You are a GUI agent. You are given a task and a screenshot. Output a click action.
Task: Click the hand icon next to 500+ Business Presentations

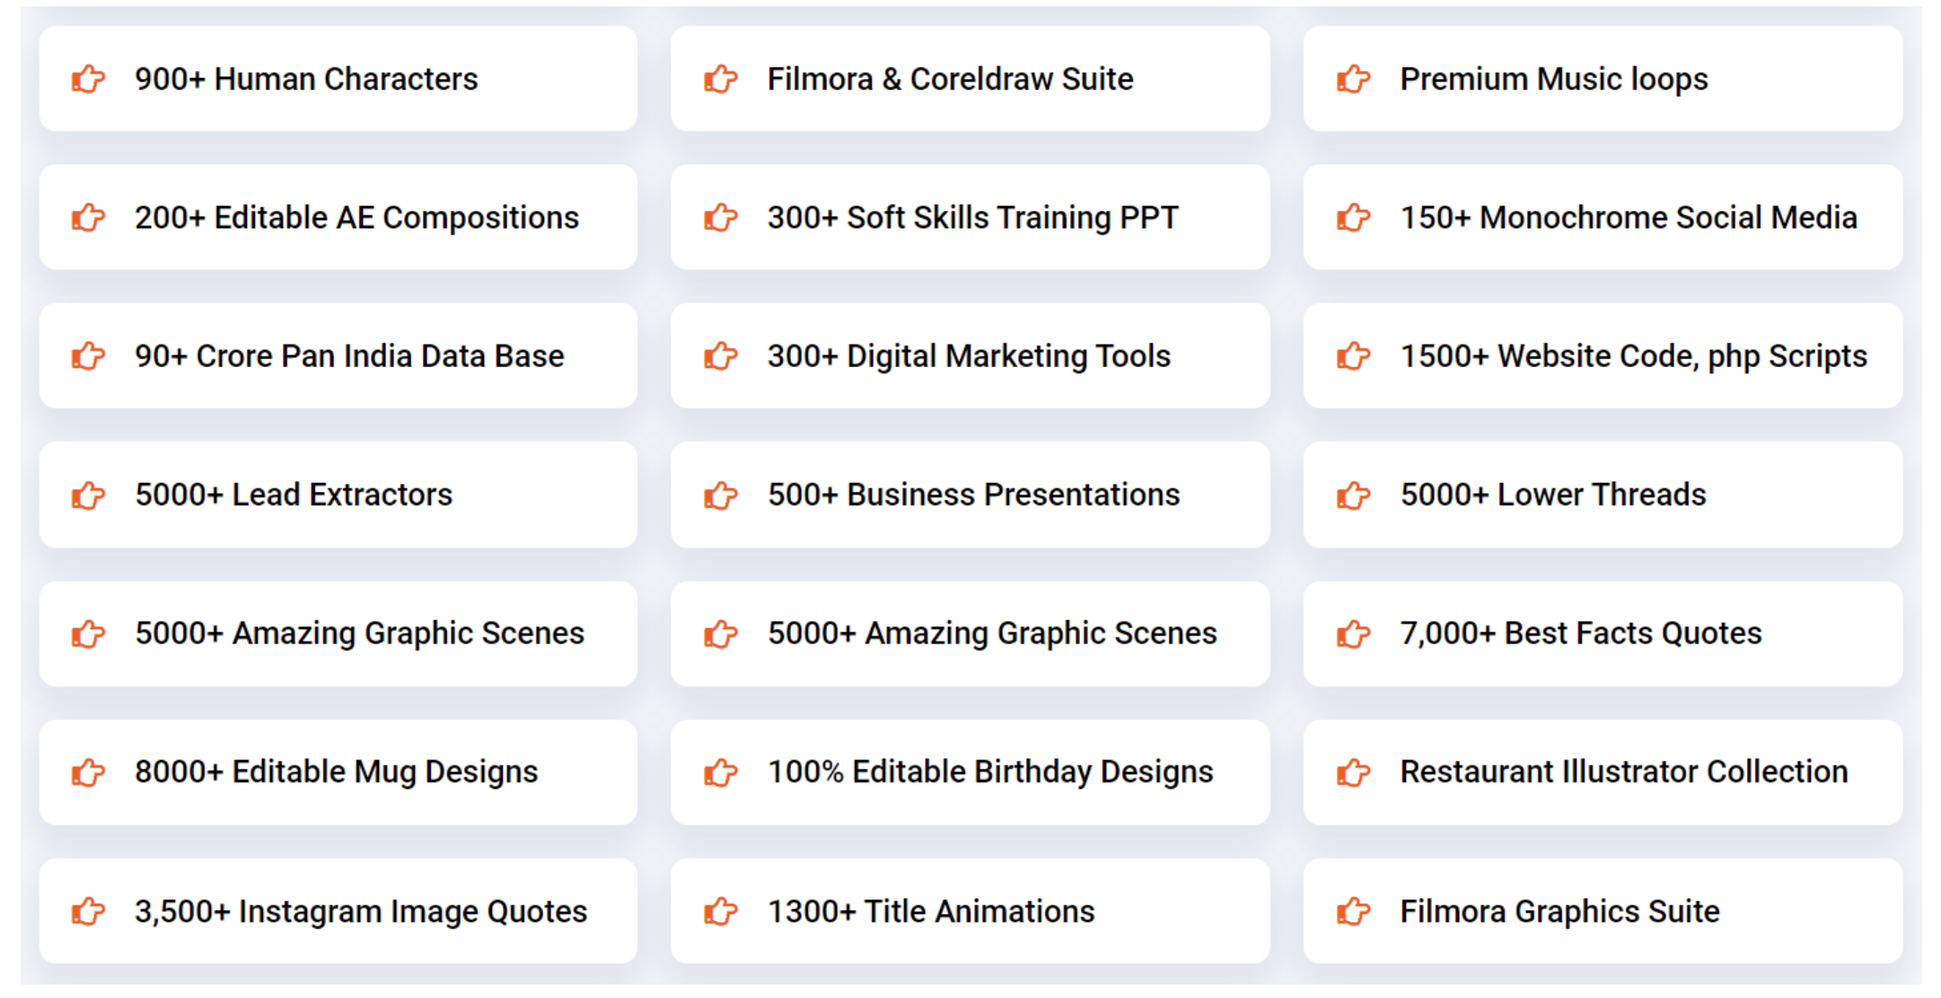[x=720, y=495]
